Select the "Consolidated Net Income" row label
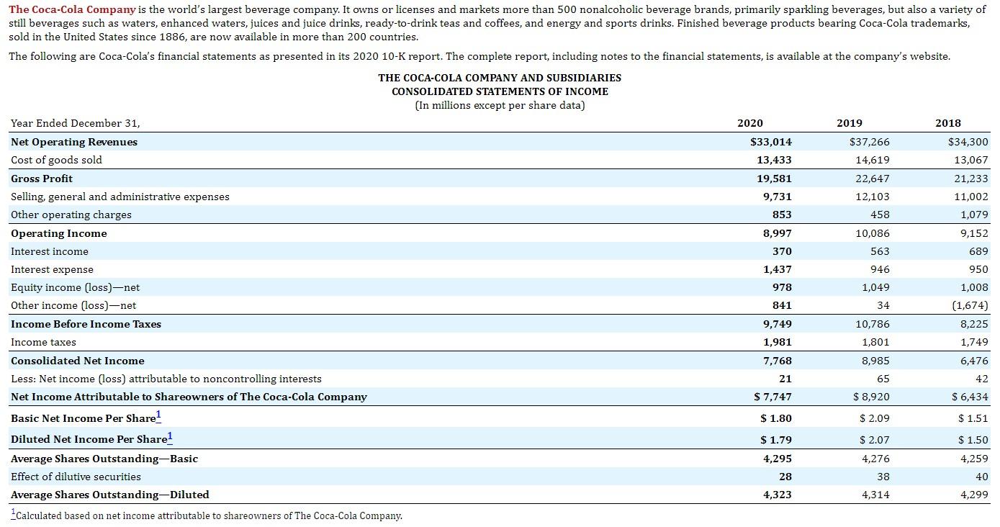1000x527 pixels. (x=78, y=361)
